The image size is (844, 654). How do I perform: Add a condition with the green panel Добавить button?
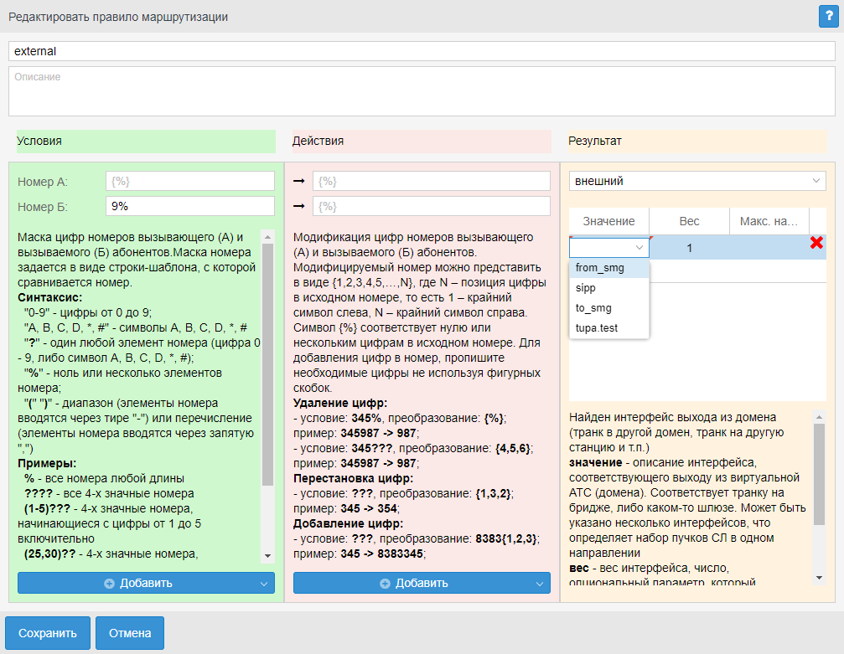click(x=138, y=583)
